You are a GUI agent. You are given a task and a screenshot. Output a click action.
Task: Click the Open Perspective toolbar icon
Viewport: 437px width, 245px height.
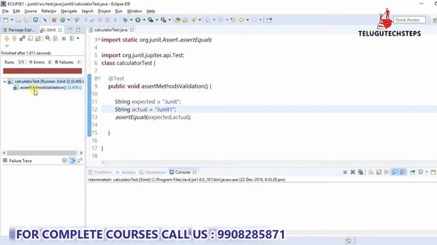[x=434, y=20]
